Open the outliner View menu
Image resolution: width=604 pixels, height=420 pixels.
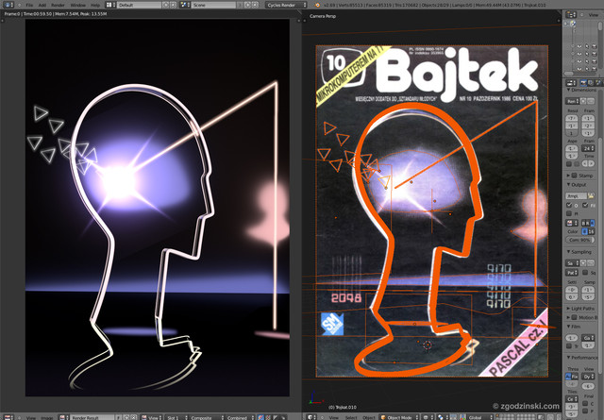[x=594, y=15]
